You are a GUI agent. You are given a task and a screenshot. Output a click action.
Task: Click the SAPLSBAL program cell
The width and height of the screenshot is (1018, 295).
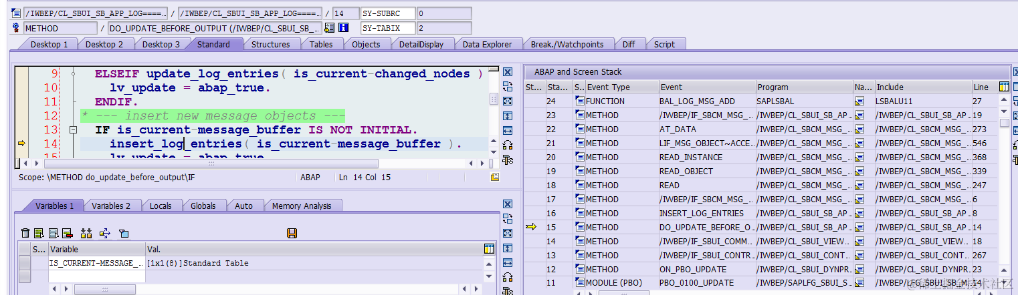pyautogui.click(x=804, y=101)
